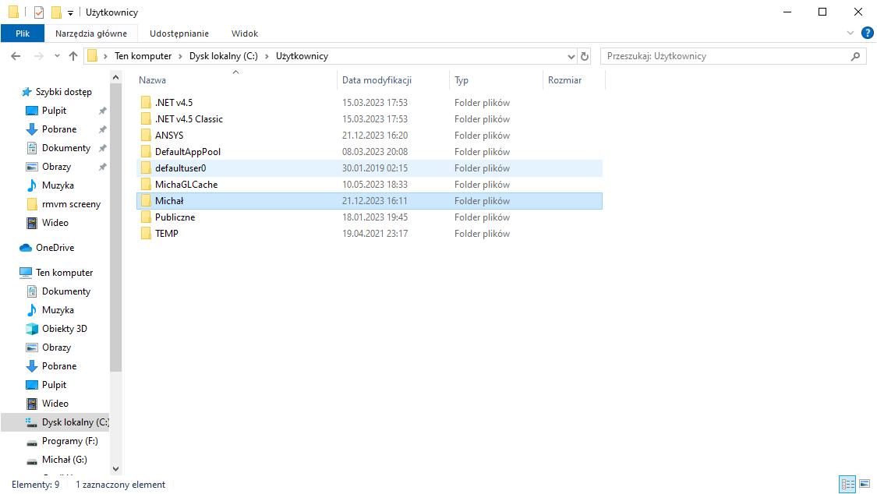Switch to details view layout

pos(847,485)
